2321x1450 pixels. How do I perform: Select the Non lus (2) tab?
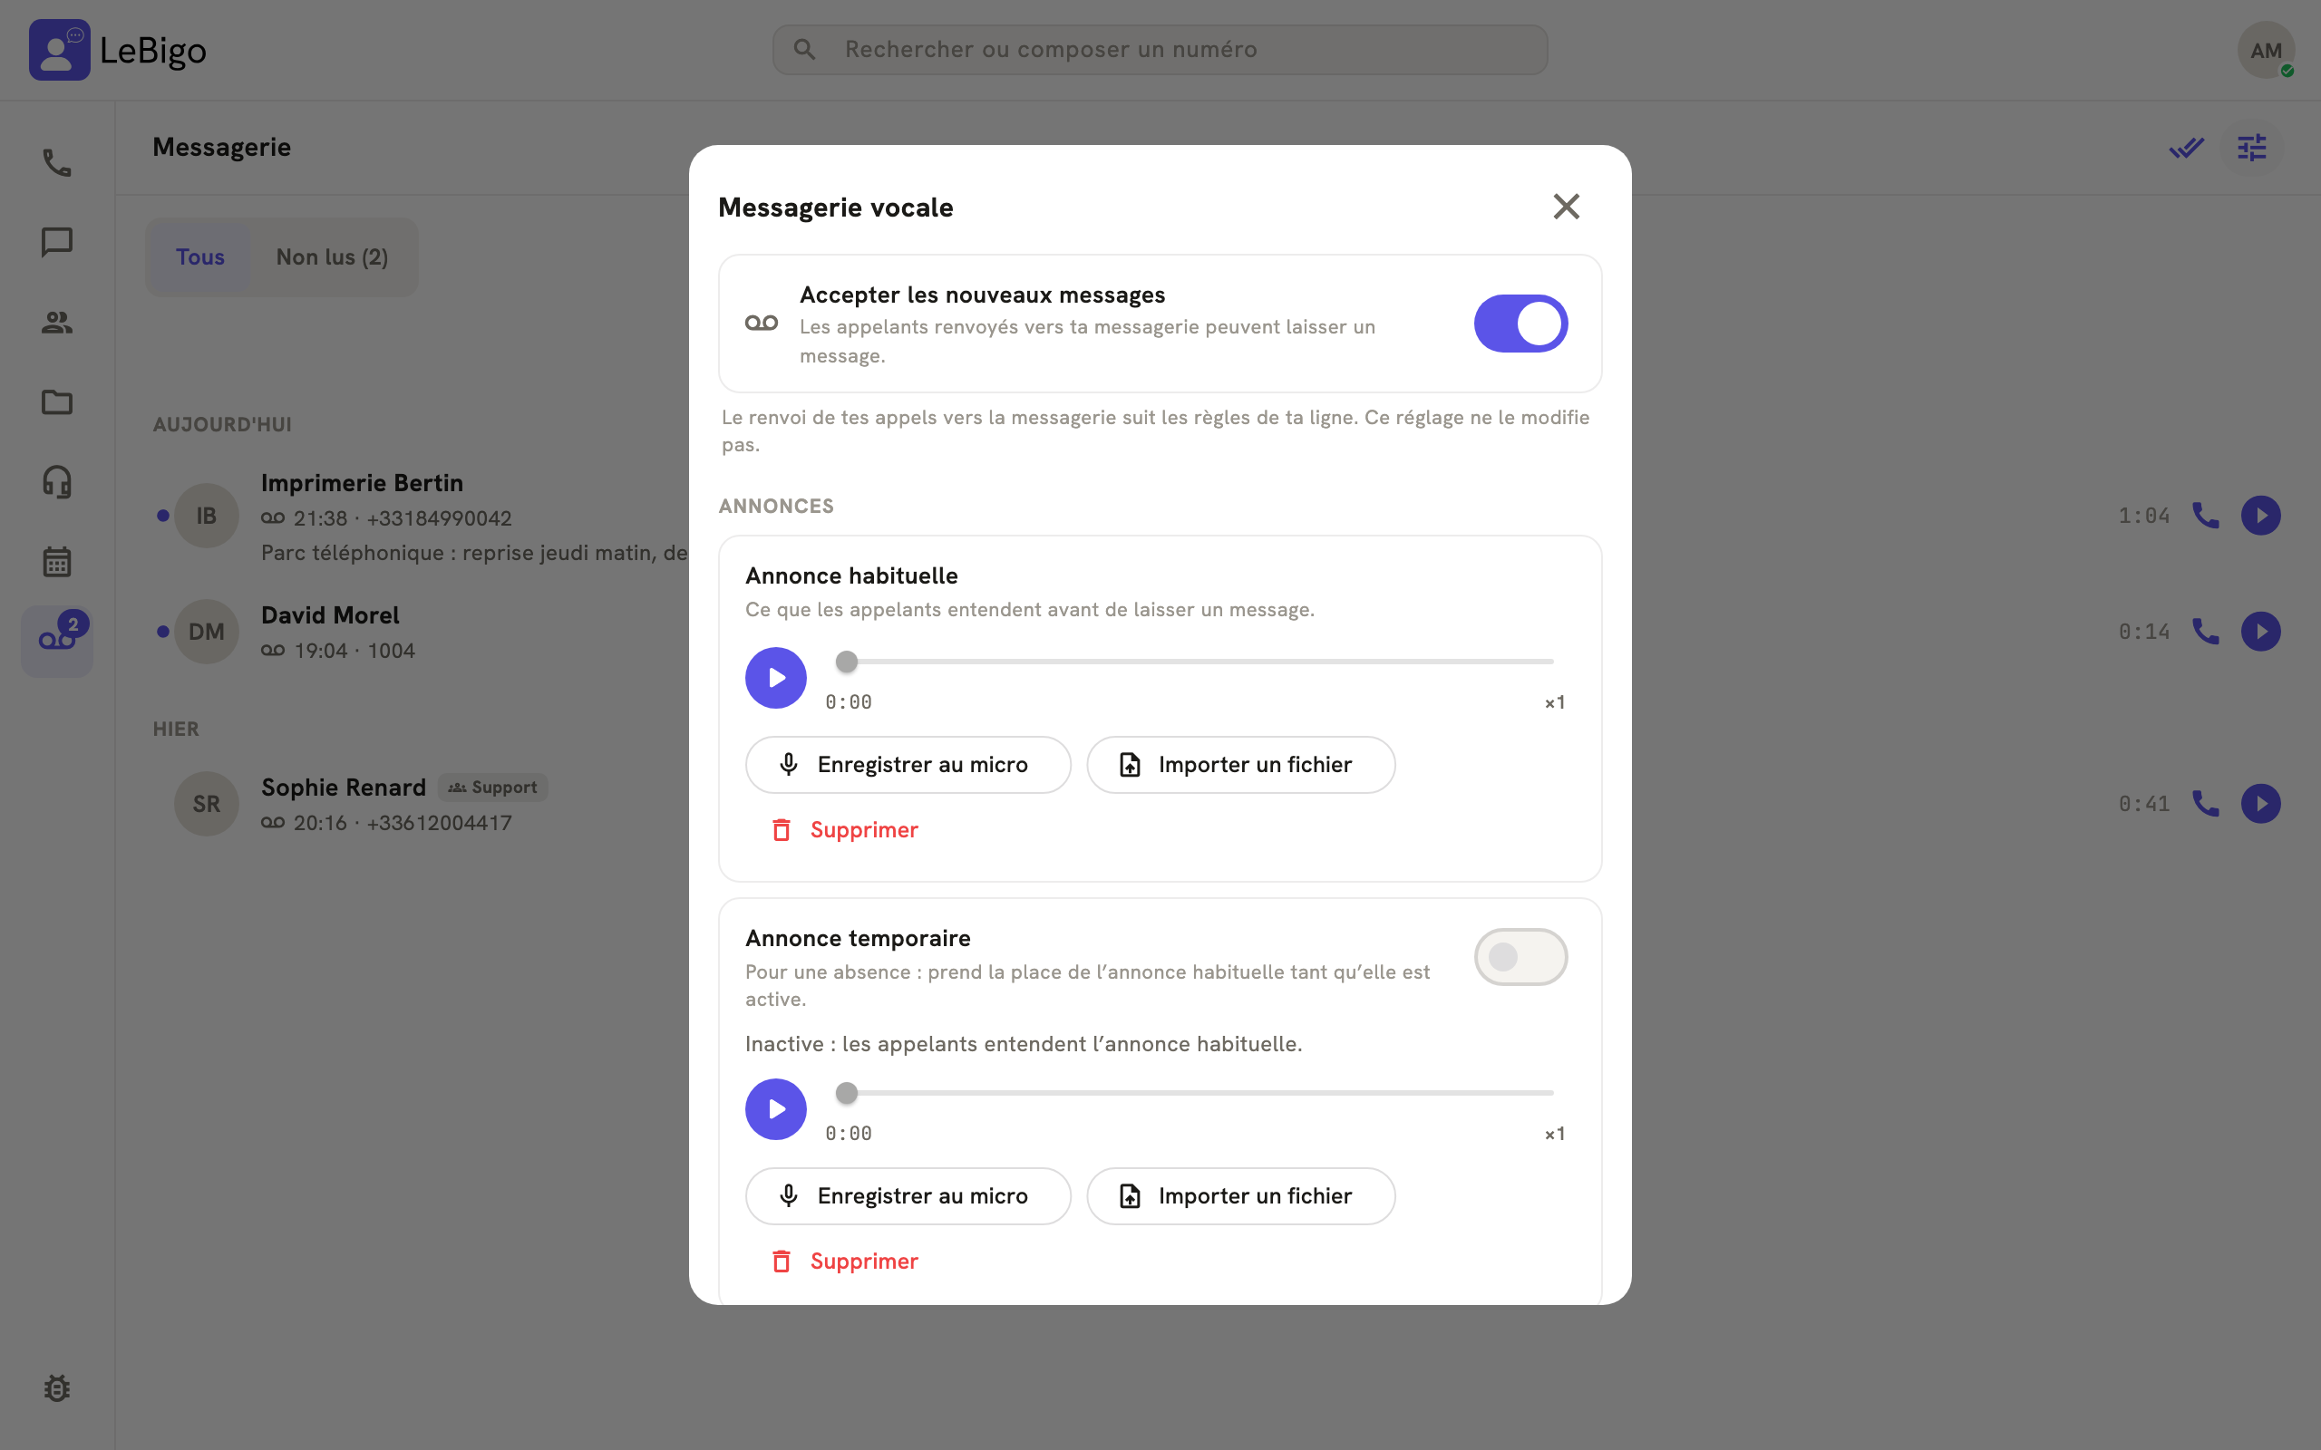(332, 257)
